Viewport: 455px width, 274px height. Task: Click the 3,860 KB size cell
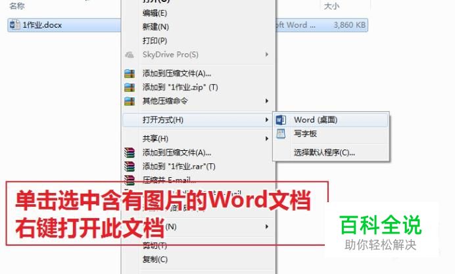click(350, 25)
